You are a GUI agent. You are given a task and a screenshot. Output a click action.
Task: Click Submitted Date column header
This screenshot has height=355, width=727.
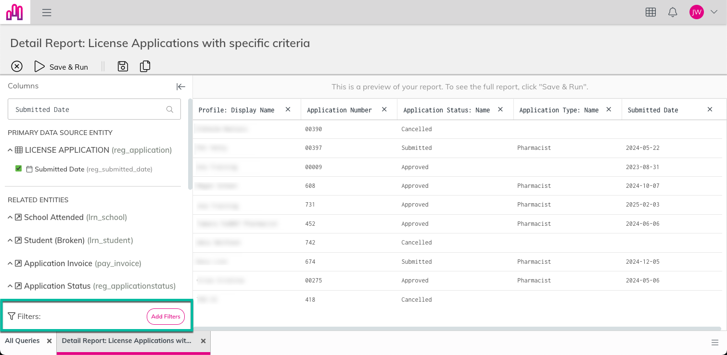[653, 110]
